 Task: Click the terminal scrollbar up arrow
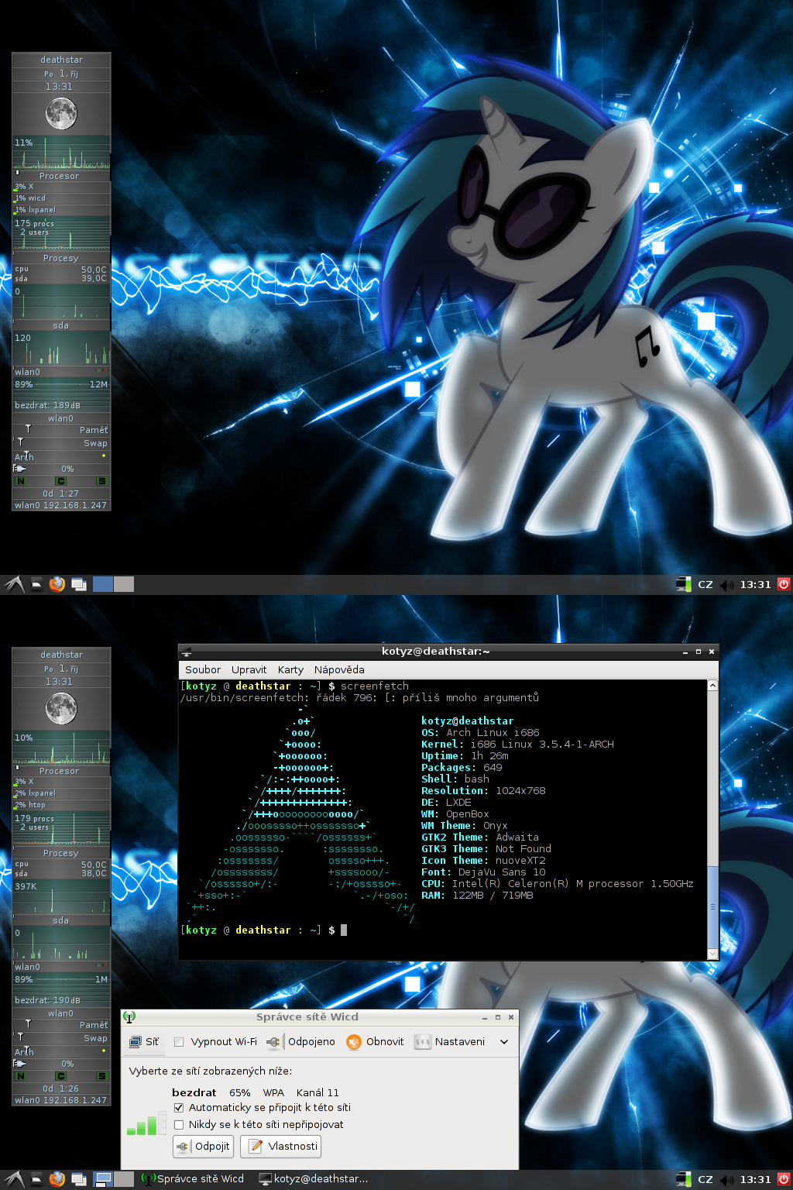[x=712, y=685]
